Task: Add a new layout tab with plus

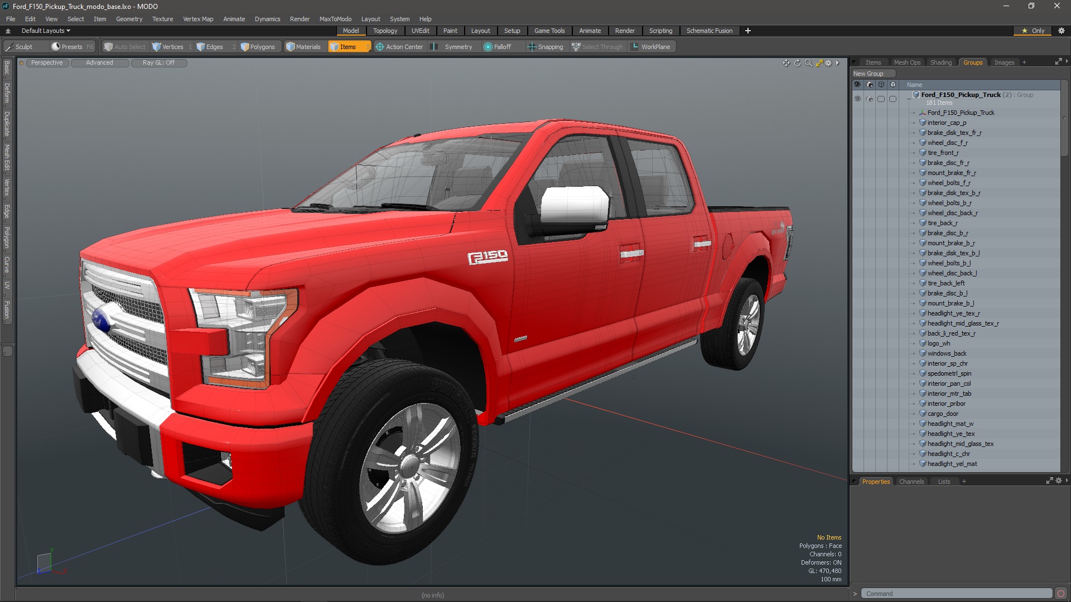Action: [748, 31]
